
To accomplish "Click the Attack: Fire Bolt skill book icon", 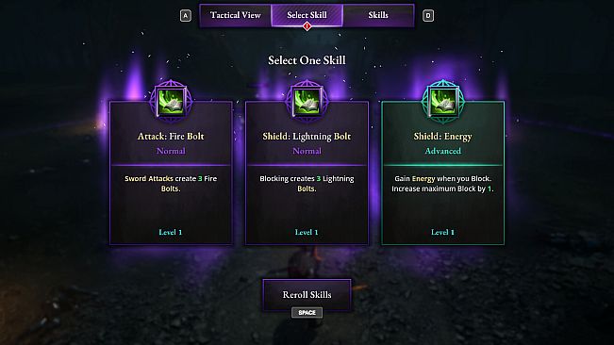I will (171, 102).
